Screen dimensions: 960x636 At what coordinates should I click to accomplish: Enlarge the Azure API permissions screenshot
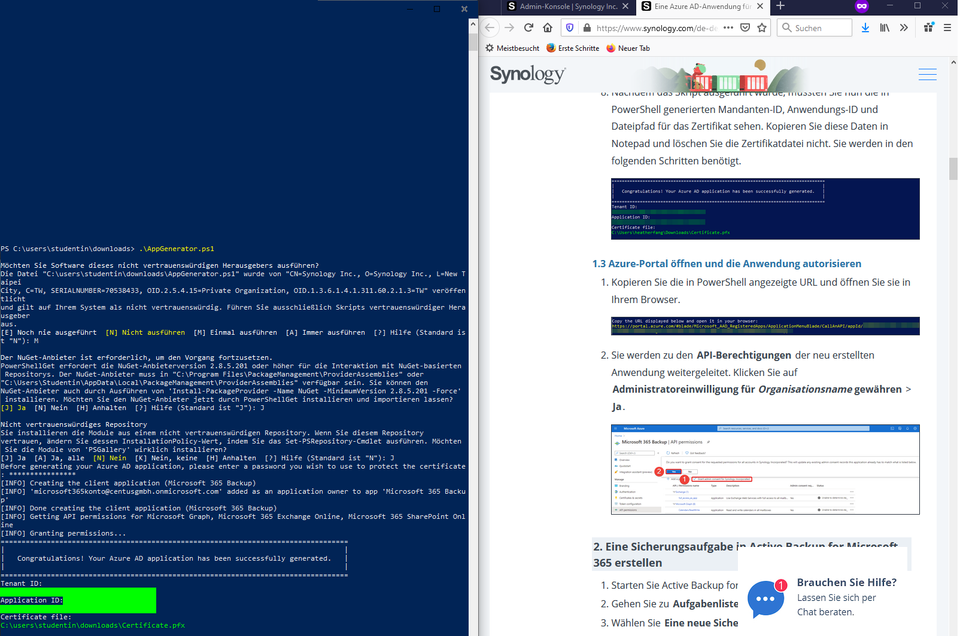(765, 470)
